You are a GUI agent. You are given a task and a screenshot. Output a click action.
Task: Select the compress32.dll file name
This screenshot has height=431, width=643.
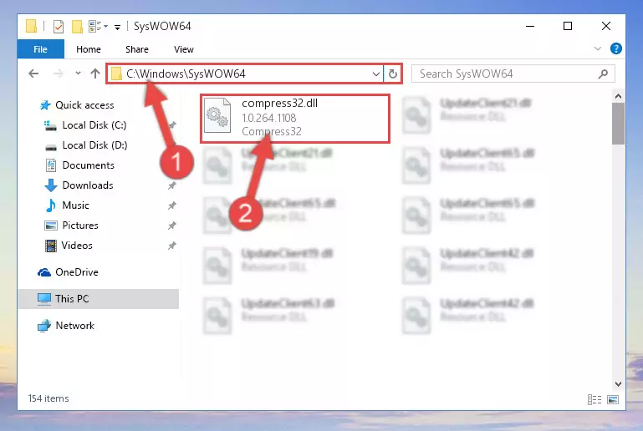(x=279, y=104)
